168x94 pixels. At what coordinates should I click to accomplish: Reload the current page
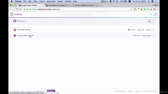17,9
